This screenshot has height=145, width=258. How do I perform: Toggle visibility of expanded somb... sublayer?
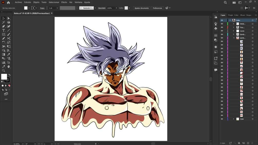222,38
